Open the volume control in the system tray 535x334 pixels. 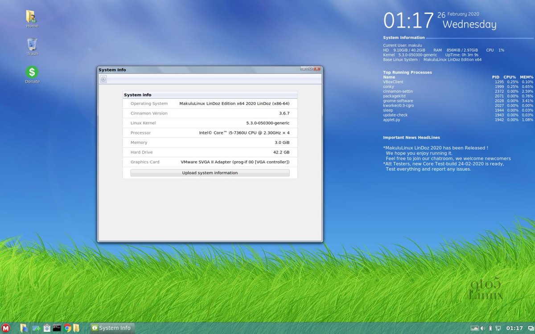click(x=482, y=328)
